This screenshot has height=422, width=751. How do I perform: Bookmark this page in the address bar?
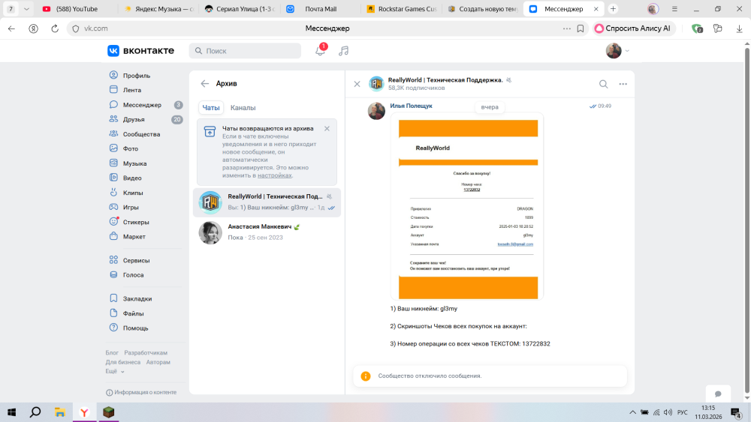tap(581, 28)
